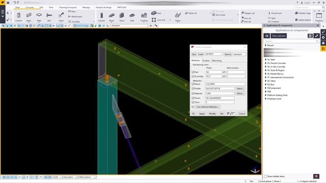
Task: Click the Rebar set command
Action: click(191, 13)
